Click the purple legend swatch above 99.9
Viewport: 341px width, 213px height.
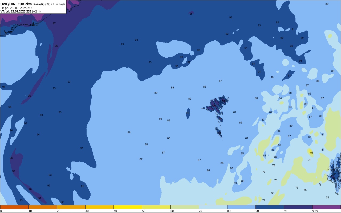326,207
